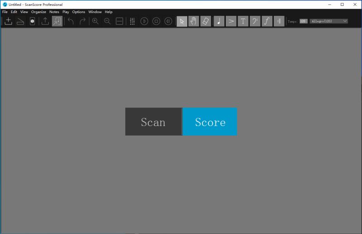Click the Undo arrow icon
362x234 pixels.
pyautogui.click(x=71, y=21)
